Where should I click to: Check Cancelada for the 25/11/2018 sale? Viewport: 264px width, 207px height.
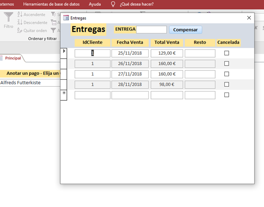227,53
